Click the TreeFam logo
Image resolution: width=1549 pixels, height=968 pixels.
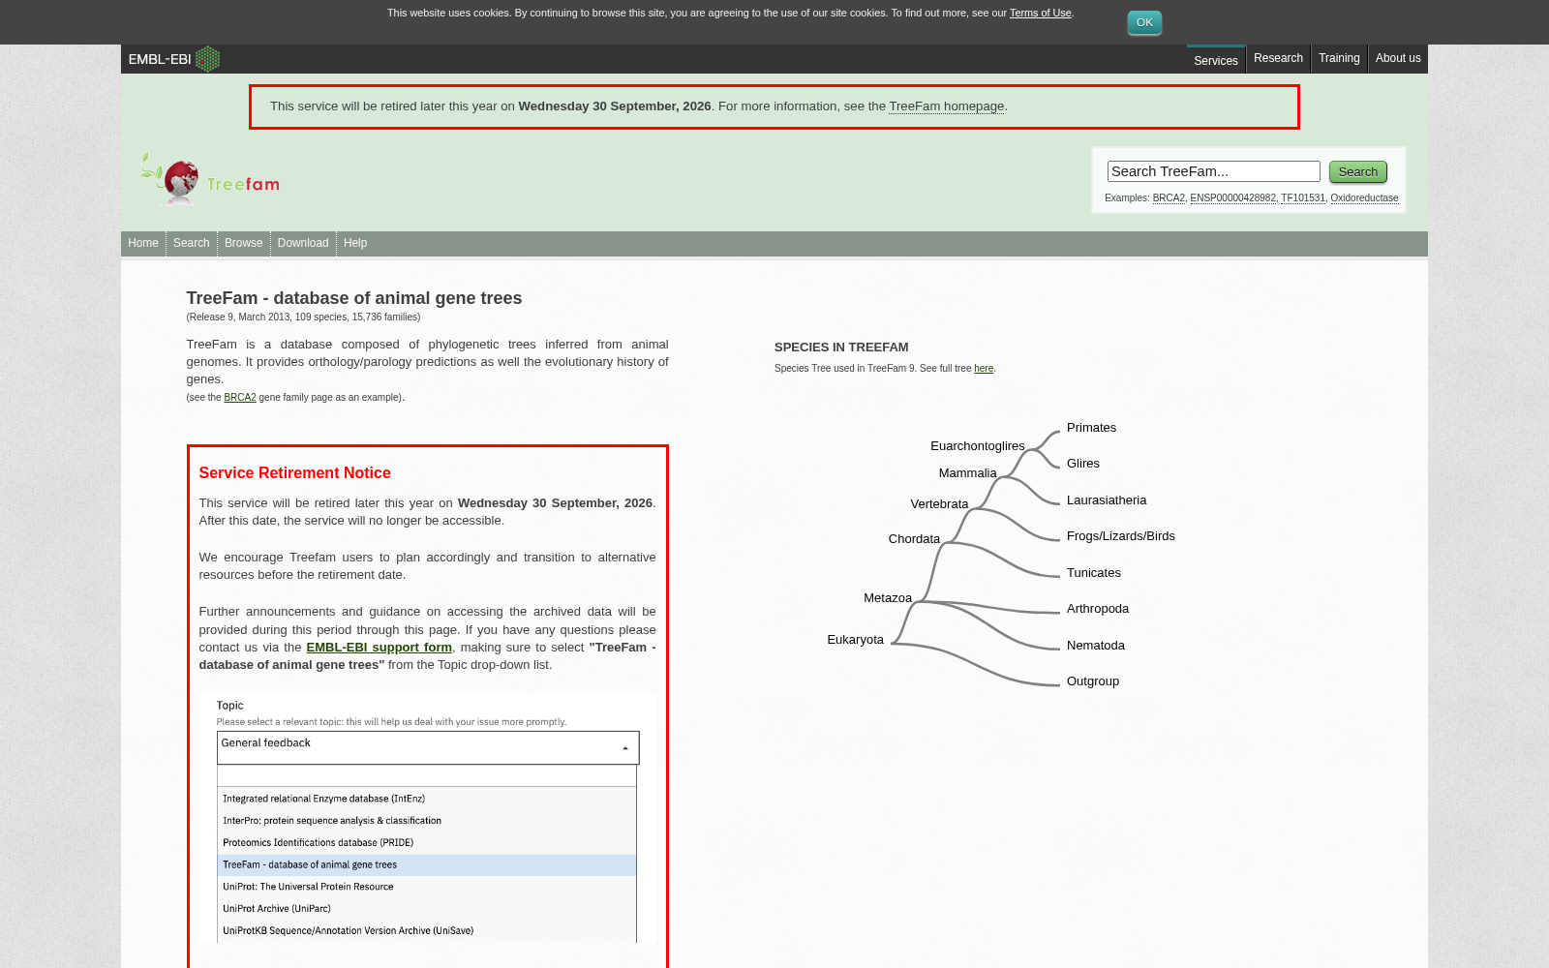tap(210, 179)
